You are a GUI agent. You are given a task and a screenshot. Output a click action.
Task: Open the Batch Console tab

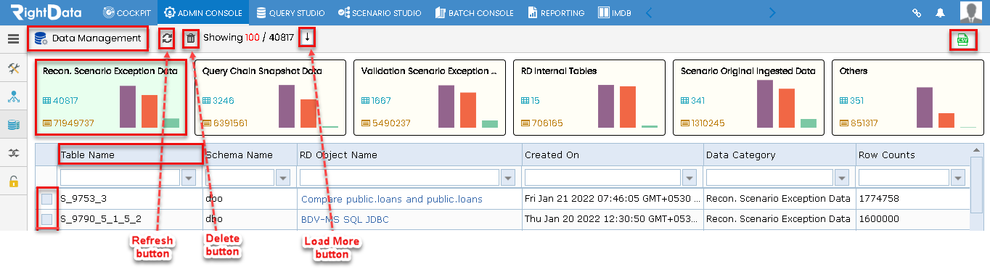point(475,13)
